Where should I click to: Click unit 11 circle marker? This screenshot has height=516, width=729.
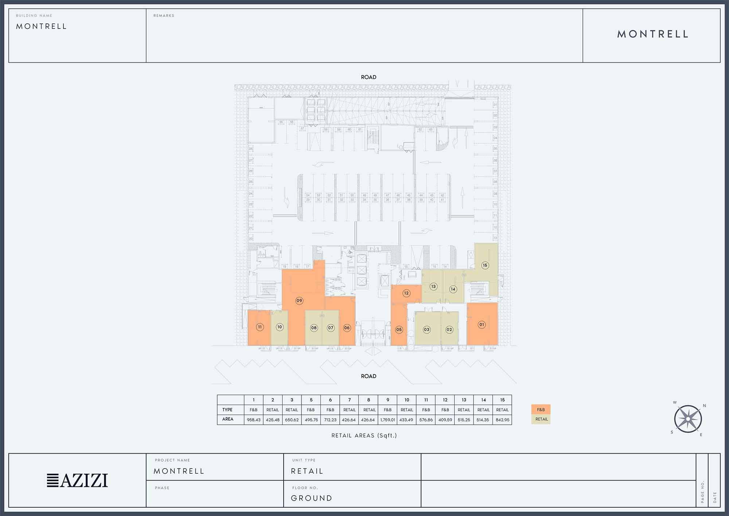click(260, 327)
